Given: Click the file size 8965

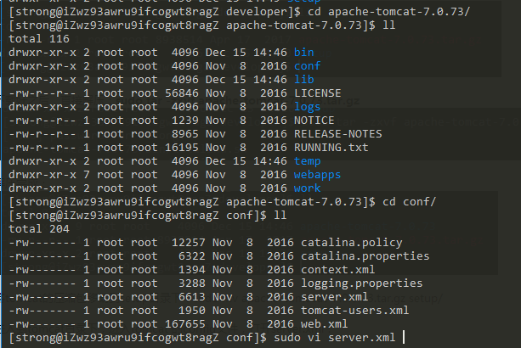Looking at the screenshot, I should point(185,134).
